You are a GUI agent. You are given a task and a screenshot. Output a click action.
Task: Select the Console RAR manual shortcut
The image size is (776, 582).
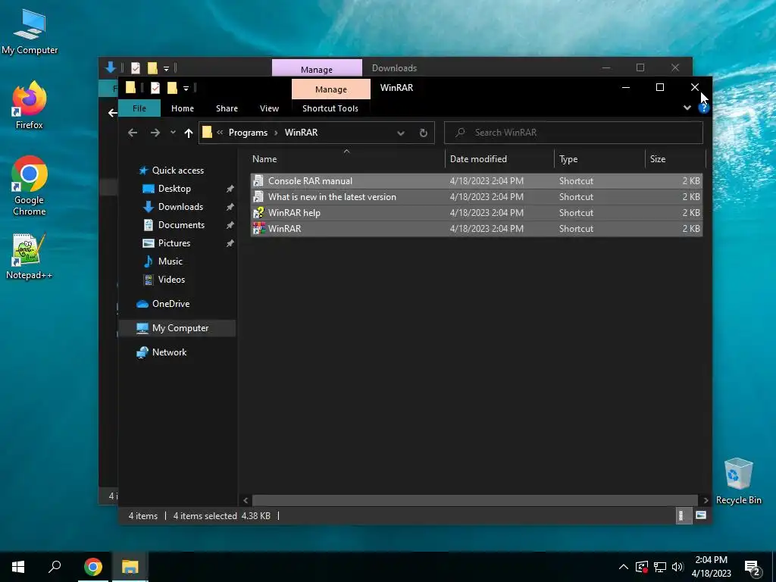[476, 180]
